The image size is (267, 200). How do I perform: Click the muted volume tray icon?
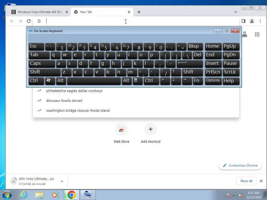pyautogui.click(x=241, y=195)
